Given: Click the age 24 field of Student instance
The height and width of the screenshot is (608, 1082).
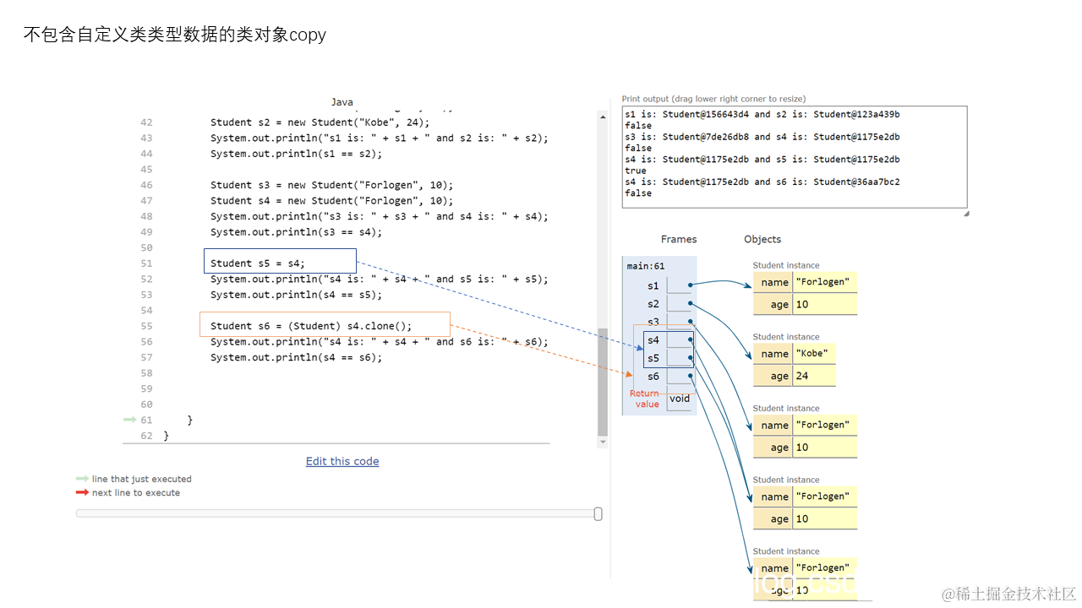Looking at the screenshot, I should 794,376.
